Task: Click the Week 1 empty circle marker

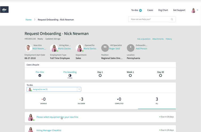Action: (130, 75)
